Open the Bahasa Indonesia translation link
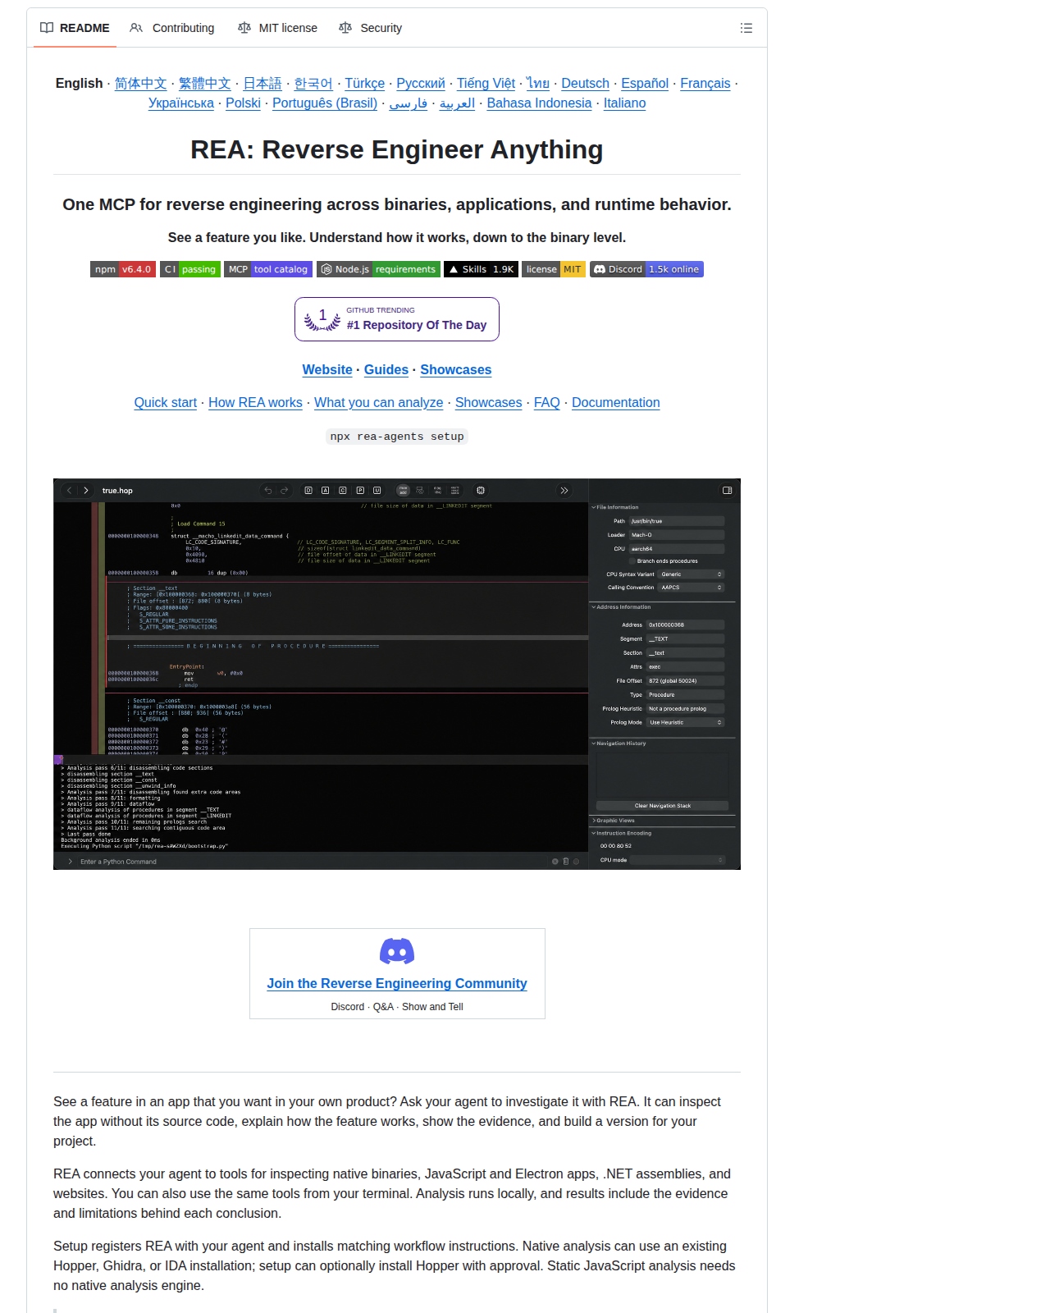 540,103
